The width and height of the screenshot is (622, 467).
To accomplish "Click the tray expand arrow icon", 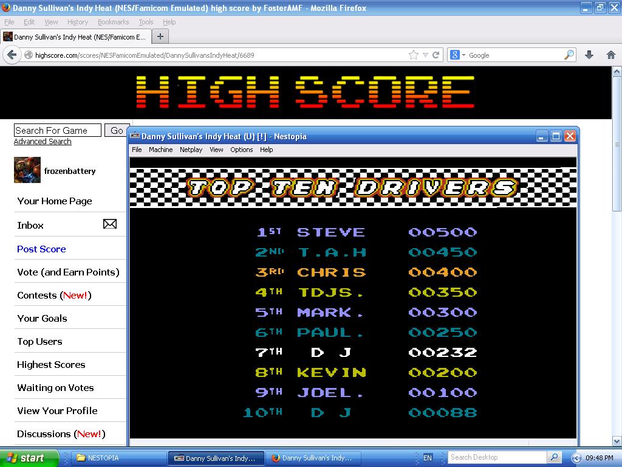I will [576, 458].
